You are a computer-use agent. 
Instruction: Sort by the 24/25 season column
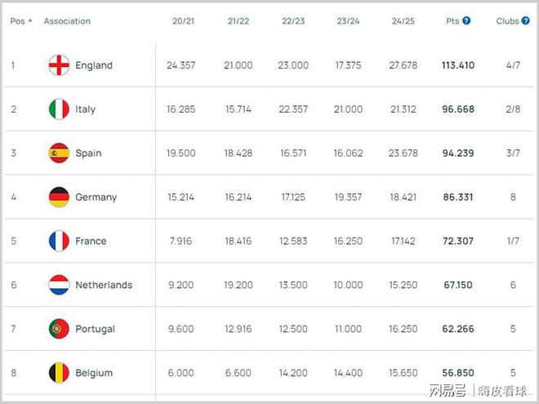[x=403, y=21]
